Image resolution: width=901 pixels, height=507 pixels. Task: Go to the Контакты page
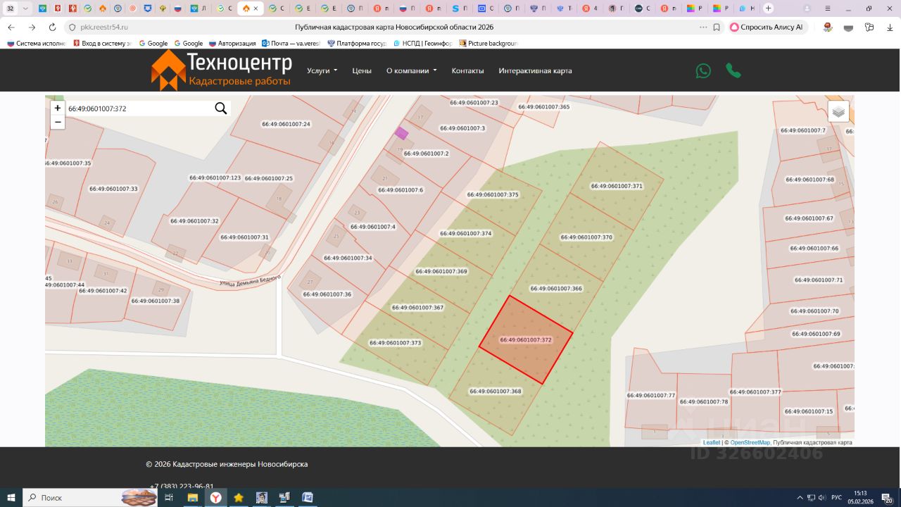467,70
